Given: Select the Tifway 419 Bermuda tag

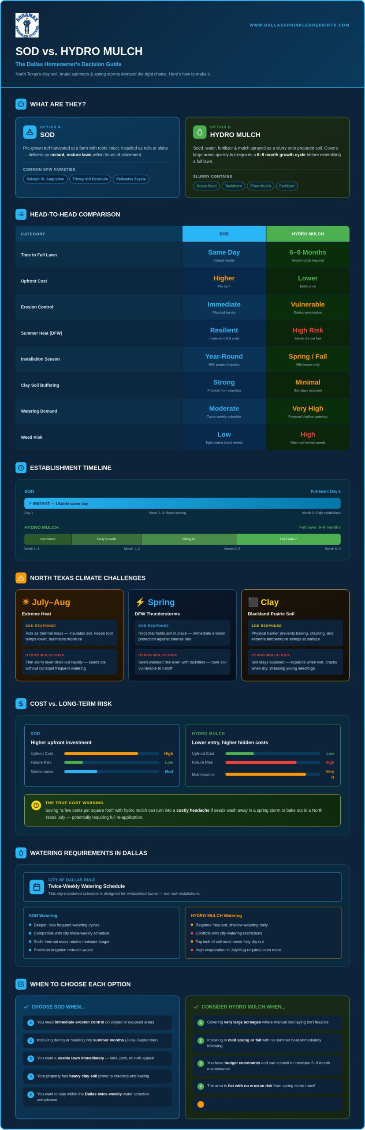Looking at the screenshot, I should click(90, 179).
